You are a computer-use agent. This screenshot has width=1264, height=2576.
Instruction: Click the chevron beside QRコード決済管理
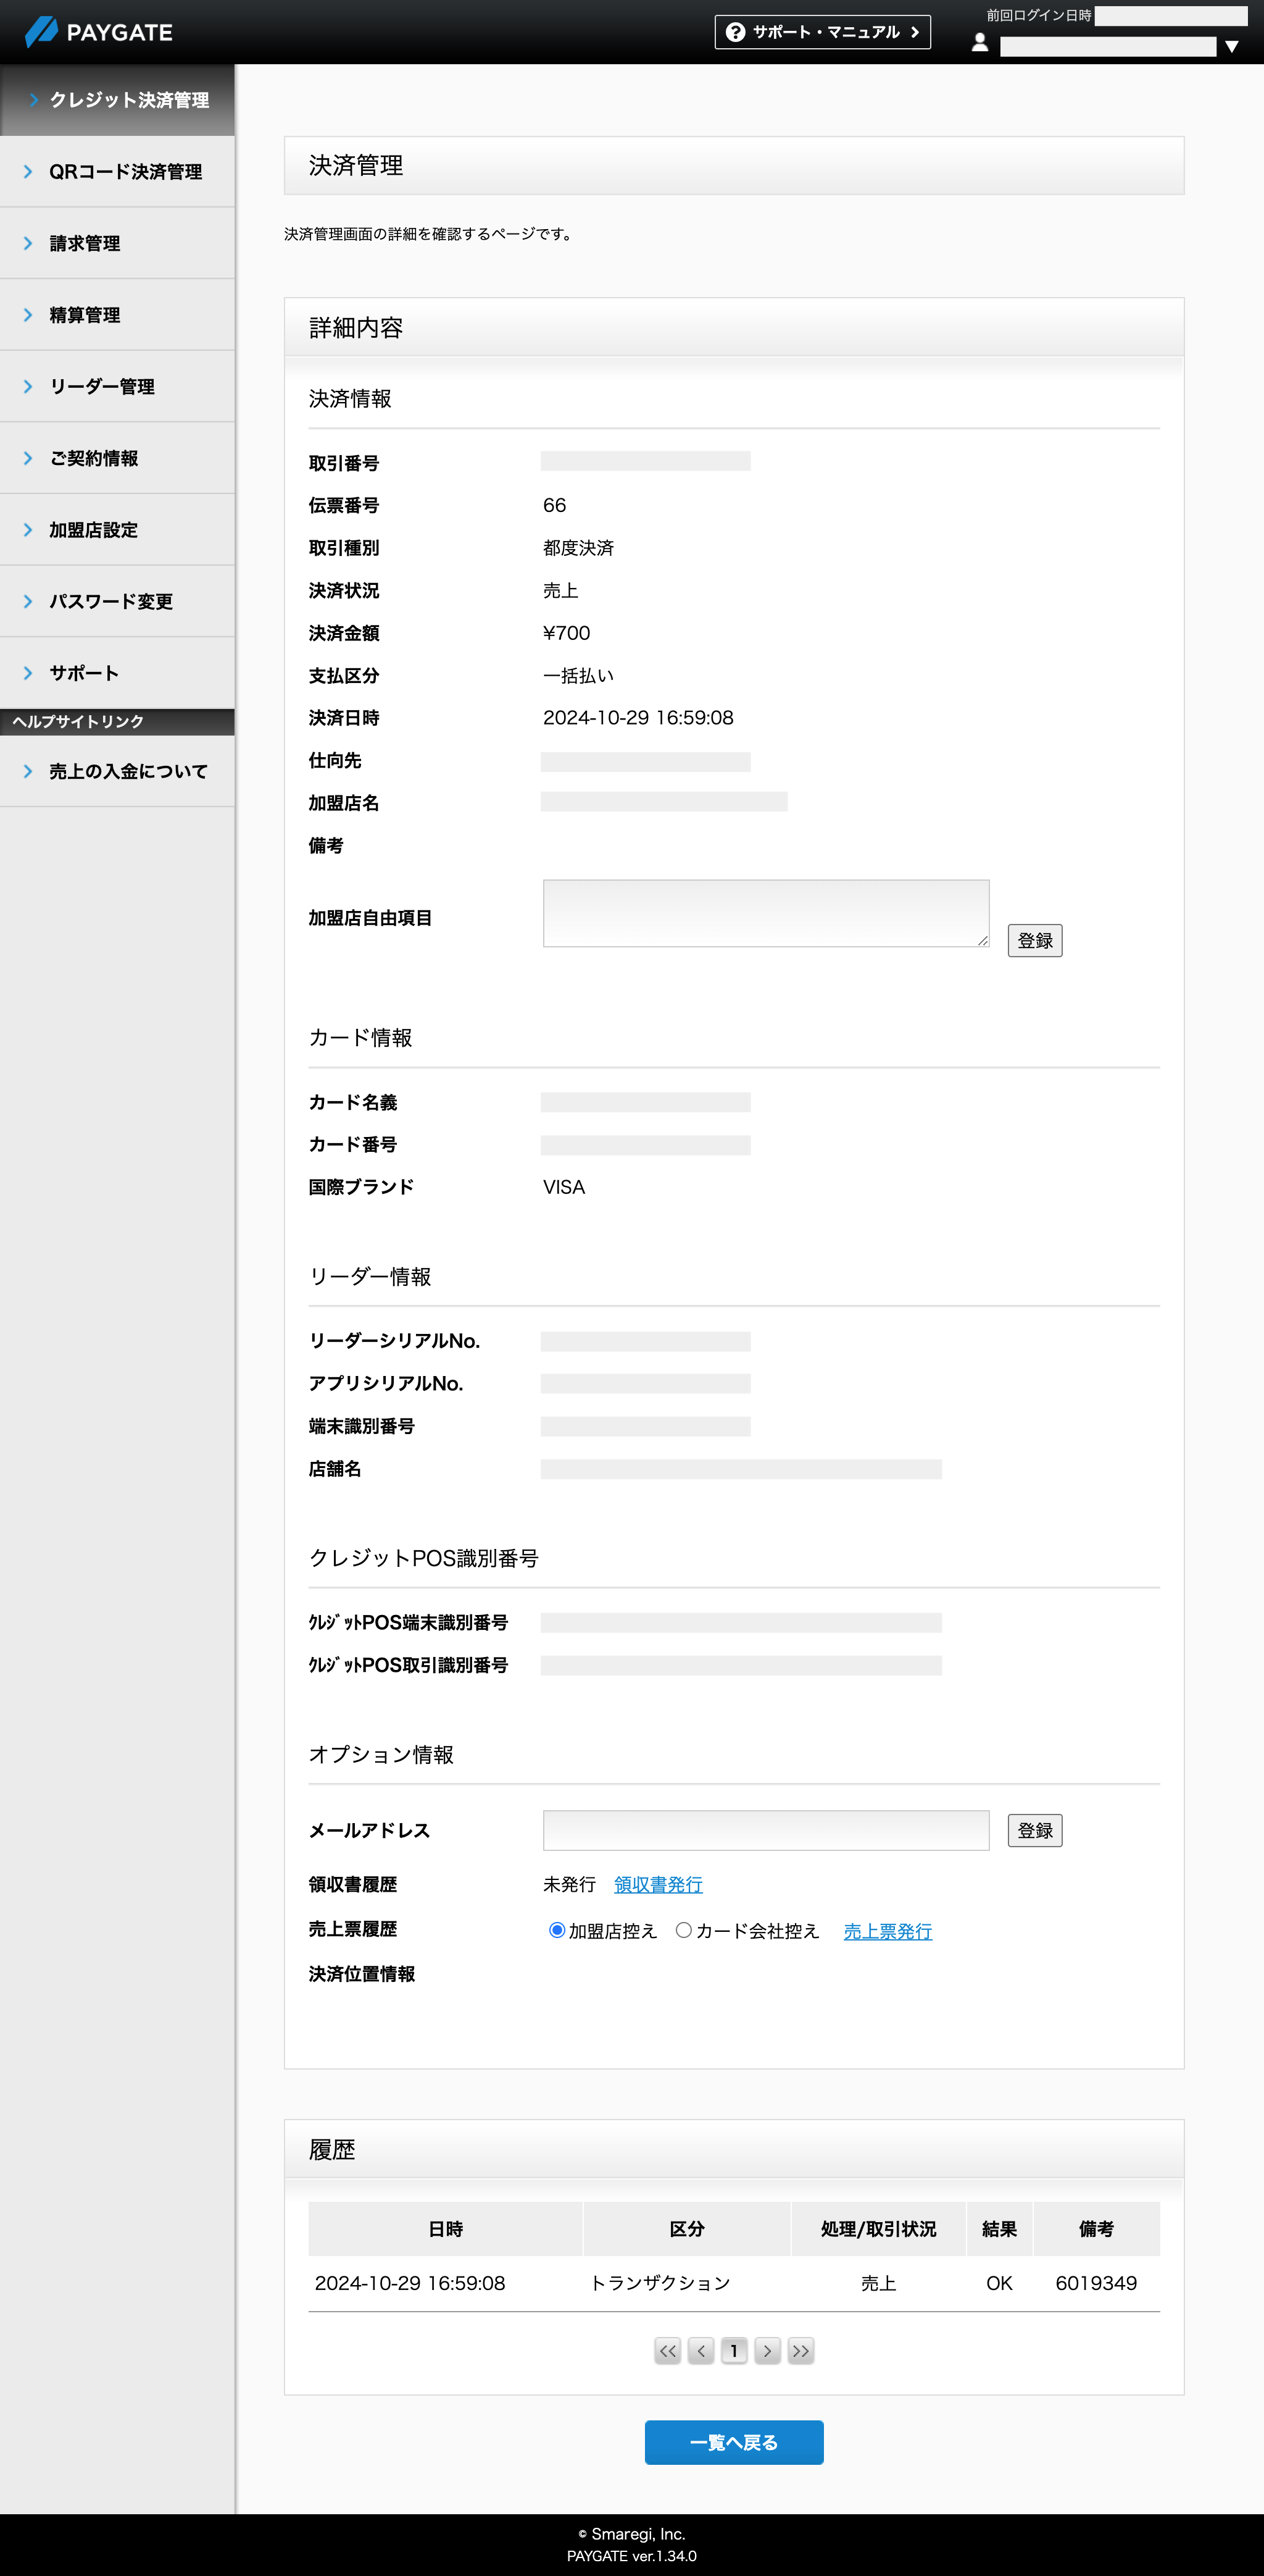28,172
